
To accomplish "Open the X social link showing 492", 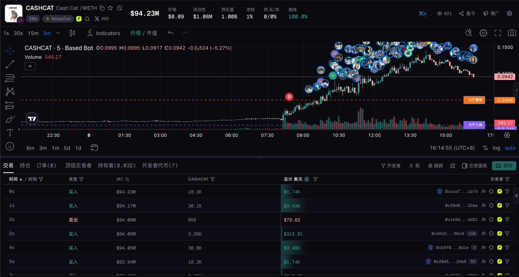I will tap(102, 19).
